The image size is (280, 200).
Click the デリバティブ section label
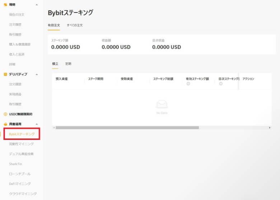tap(18, 74)
